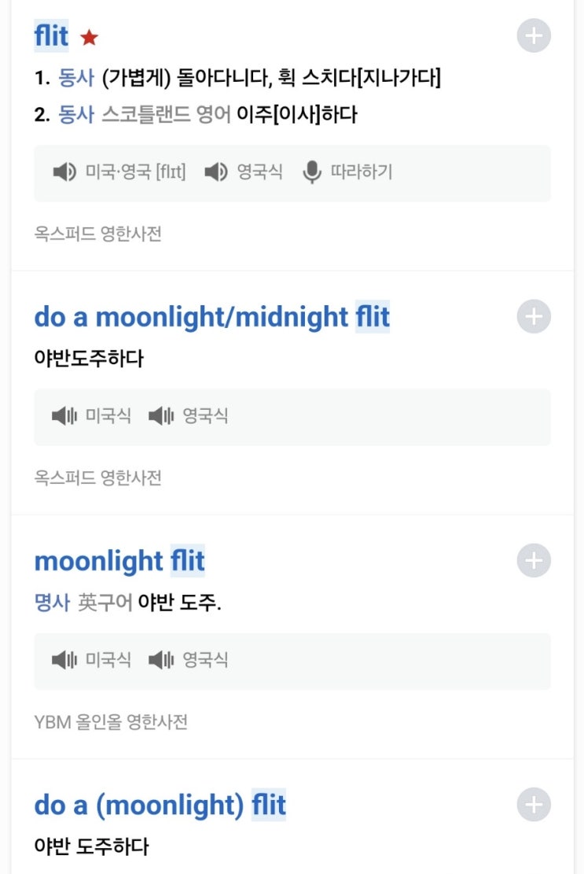Screen dimensions: 584x874
Task: Tap the microphone 따라하기 icon
Action: (x=312, y=172)
